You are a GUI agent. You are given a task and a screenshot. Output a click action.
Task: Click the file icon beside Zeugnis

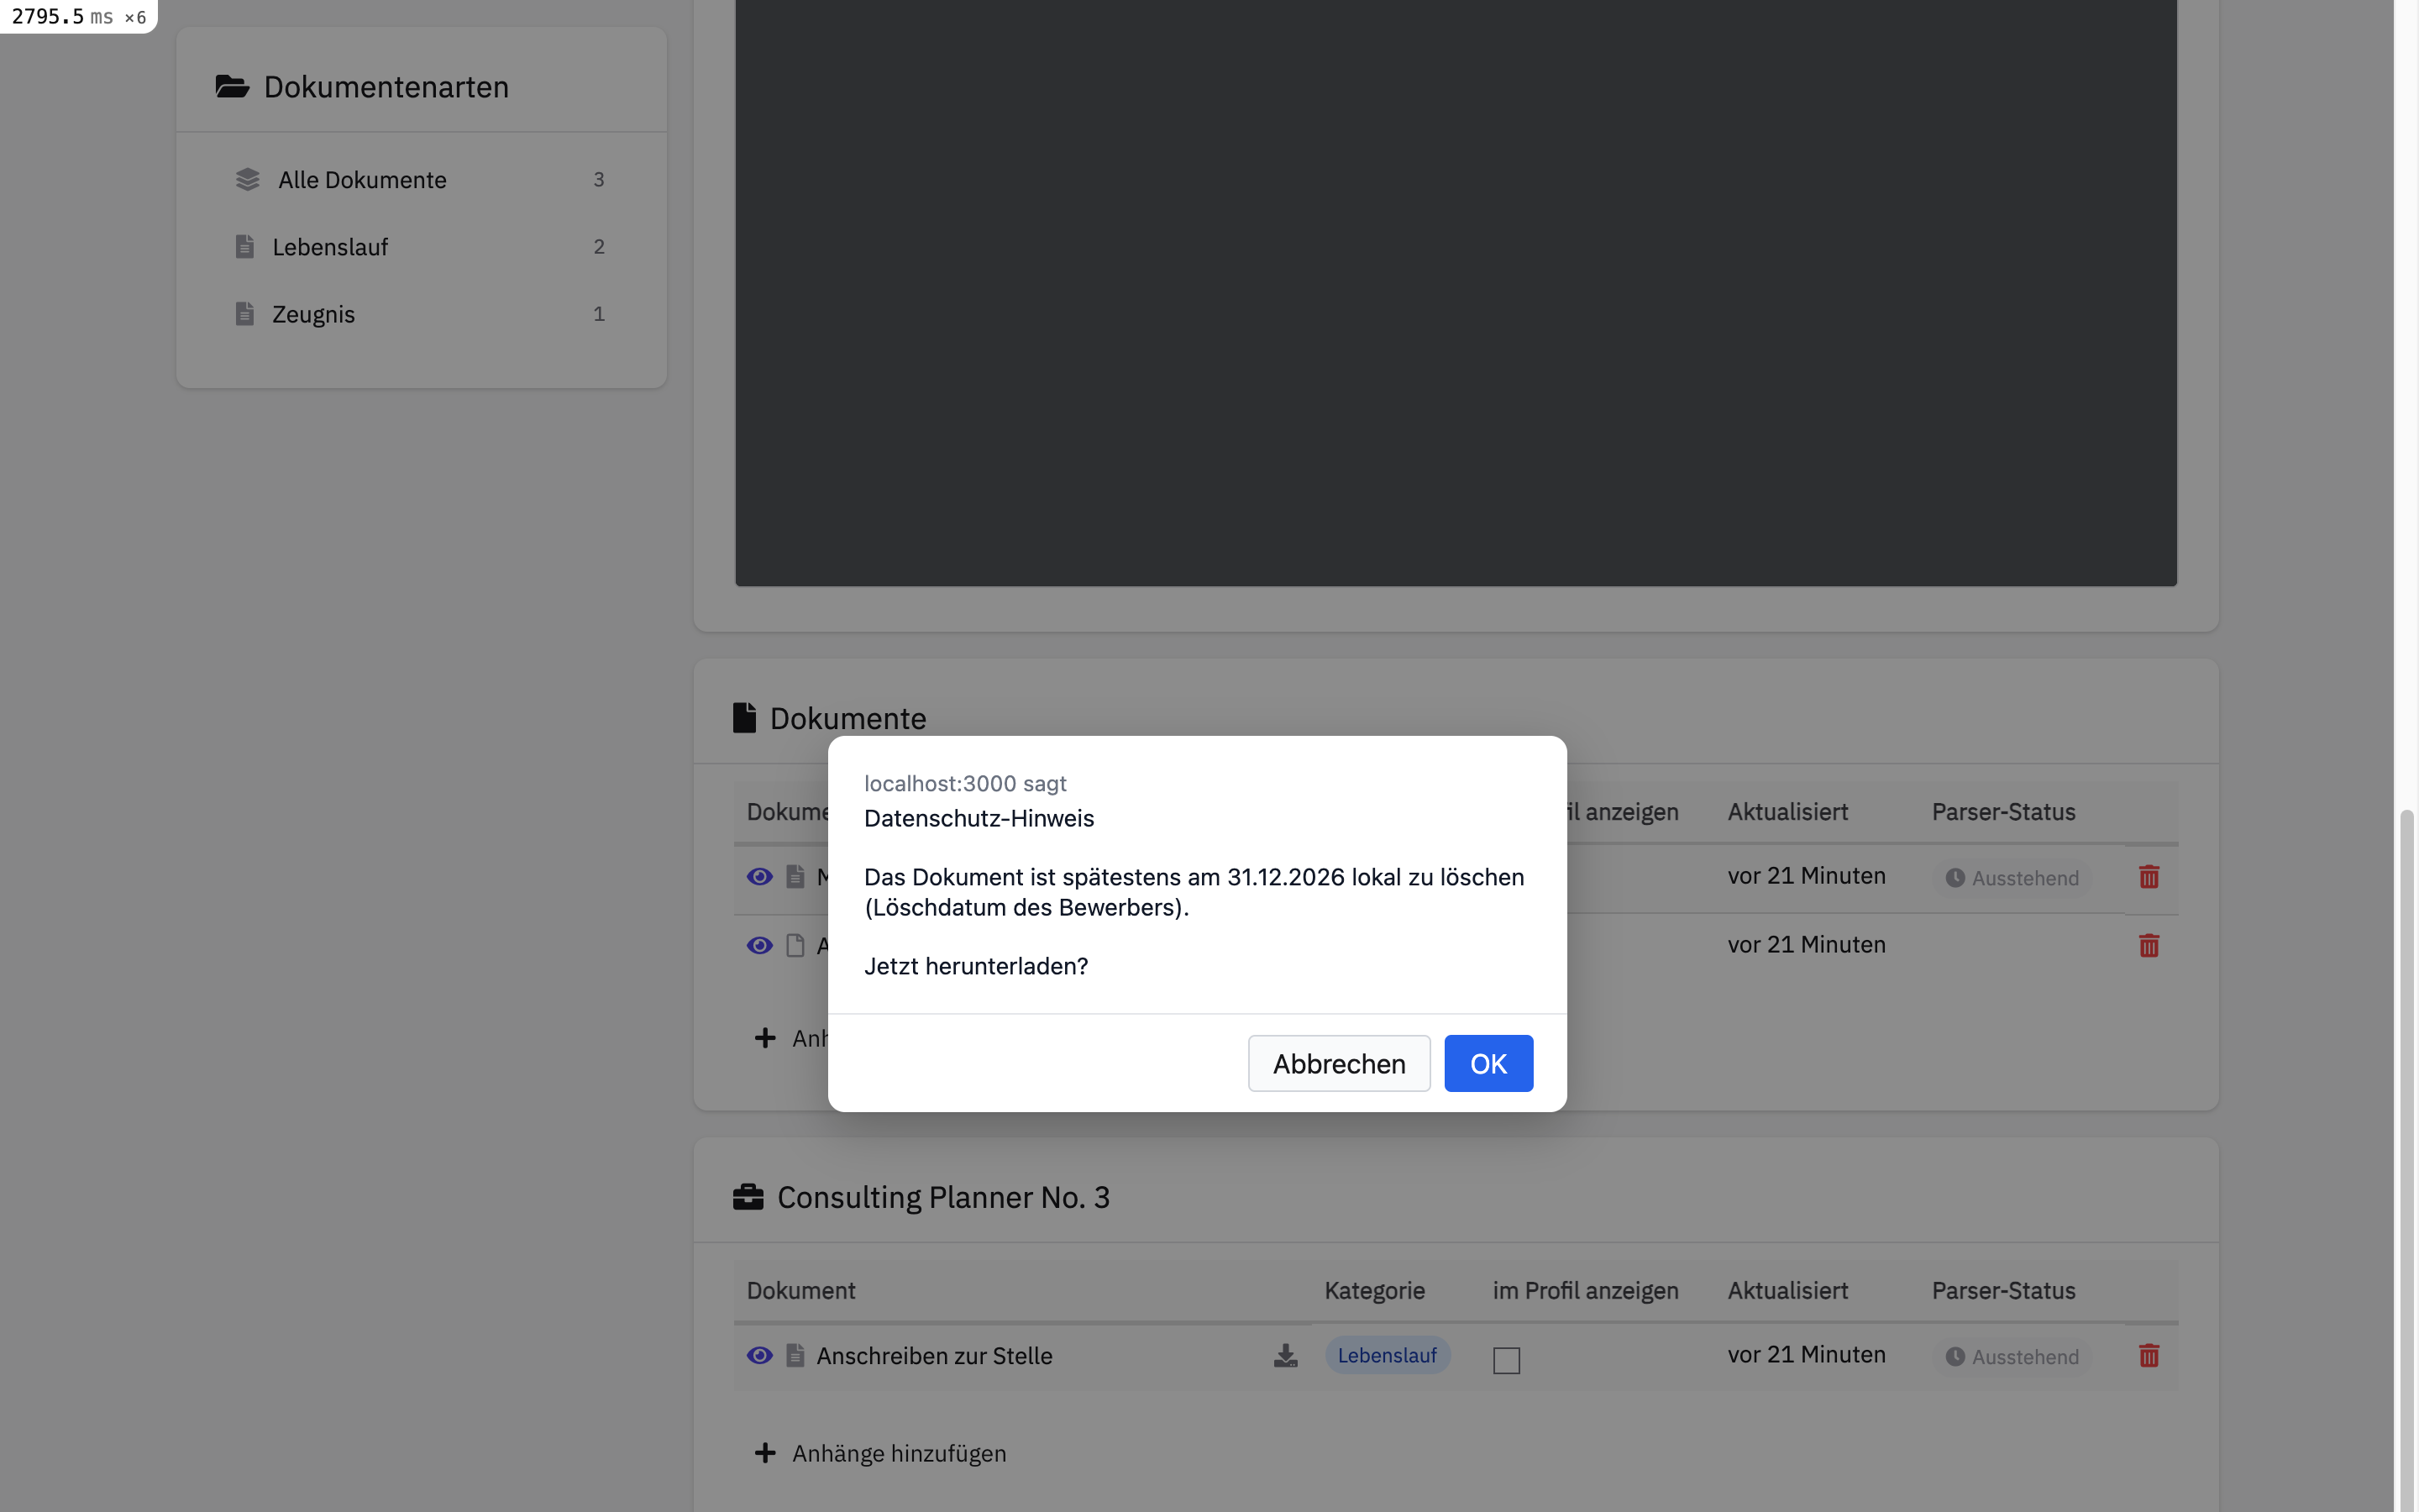(245, 313)
